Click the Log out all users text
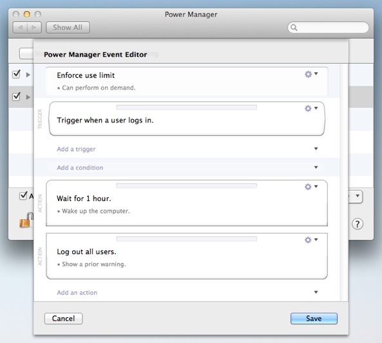Screen dimensions: 382x343 click(86, 252)
